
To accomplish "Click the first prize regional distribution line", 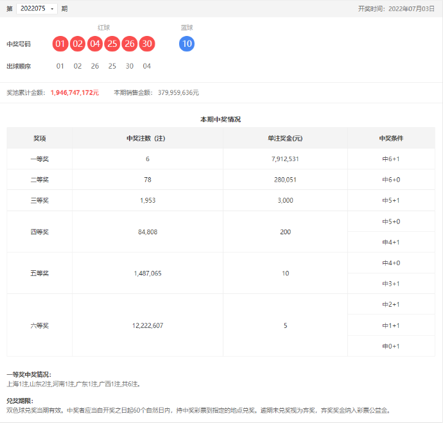I will click(73, 384).
